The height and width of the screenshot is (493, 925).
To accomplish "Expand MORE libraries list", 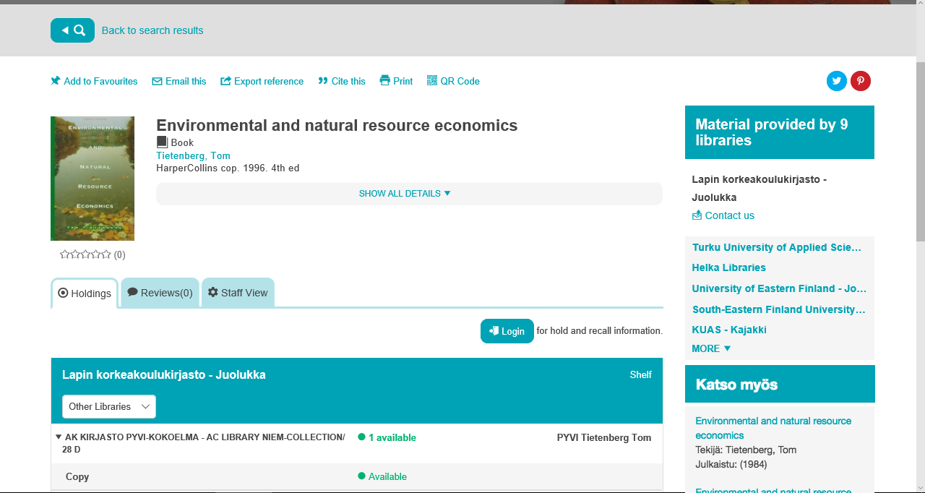I will tap(711, 348).
